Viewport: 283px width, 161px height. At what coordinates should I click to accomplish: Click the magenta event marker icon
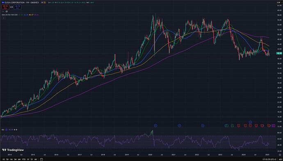click(273, 125)
